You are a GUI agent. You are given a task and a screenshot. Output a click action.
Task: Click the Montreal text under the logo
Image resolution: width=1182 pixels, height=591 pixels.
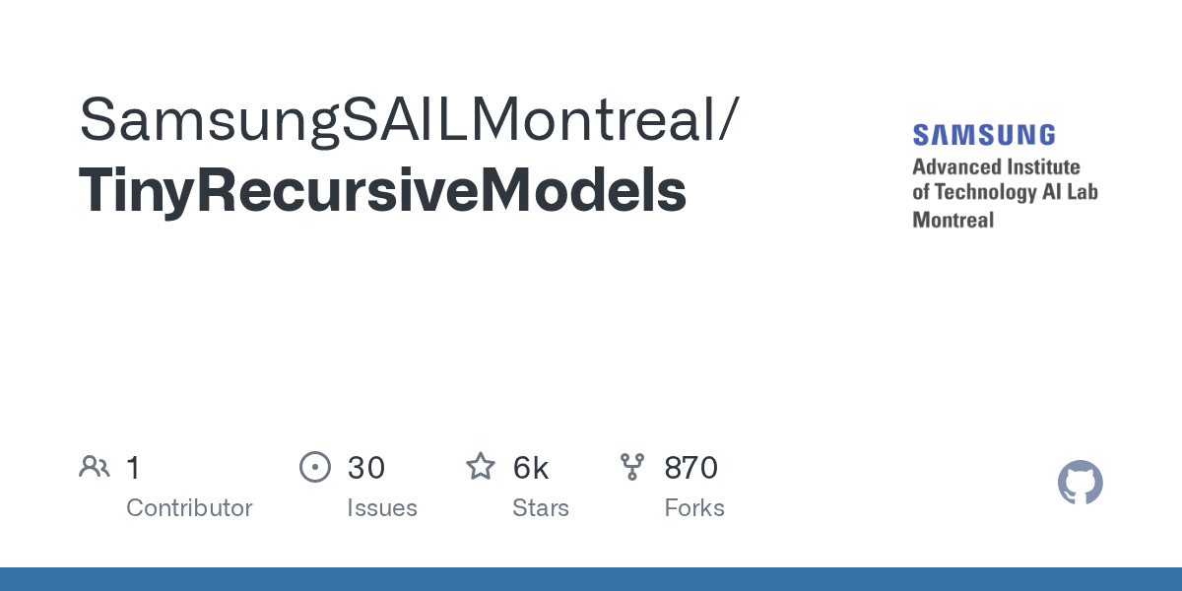pos(952,219)
